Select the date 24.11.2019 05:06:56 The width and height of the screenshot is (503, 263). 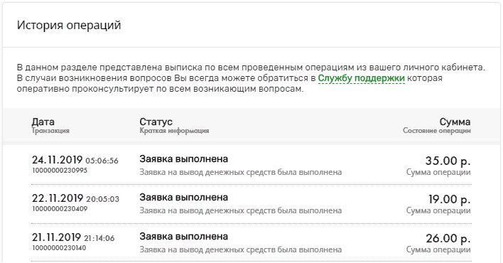75,160
